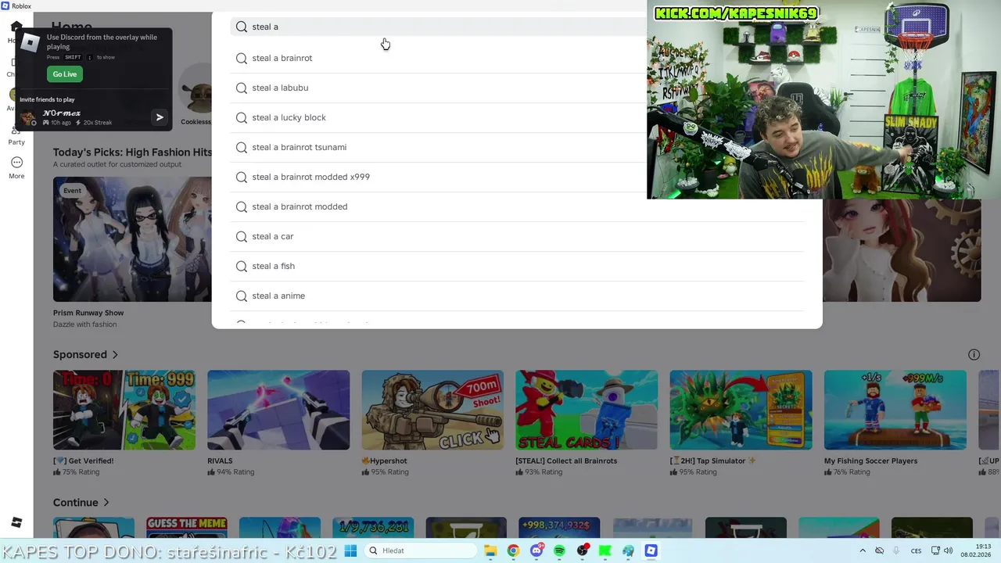Open the Prism Runway Show title link

coord(88,313)
